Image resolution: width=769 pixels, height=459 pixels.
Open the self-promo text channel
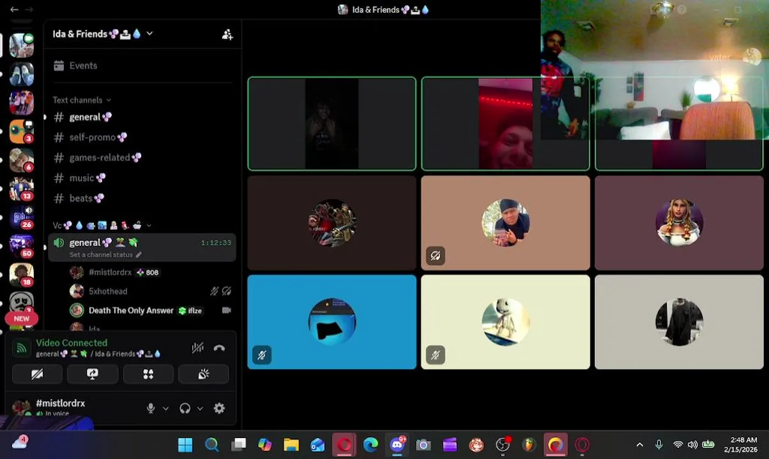pyautogui.click(x=142, y=137)
